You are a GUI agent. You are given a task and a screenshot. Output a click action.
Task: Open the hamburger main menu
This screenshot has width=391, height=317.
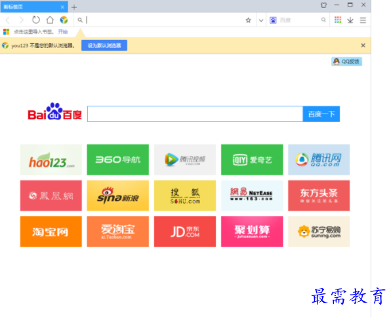[363, 20]
